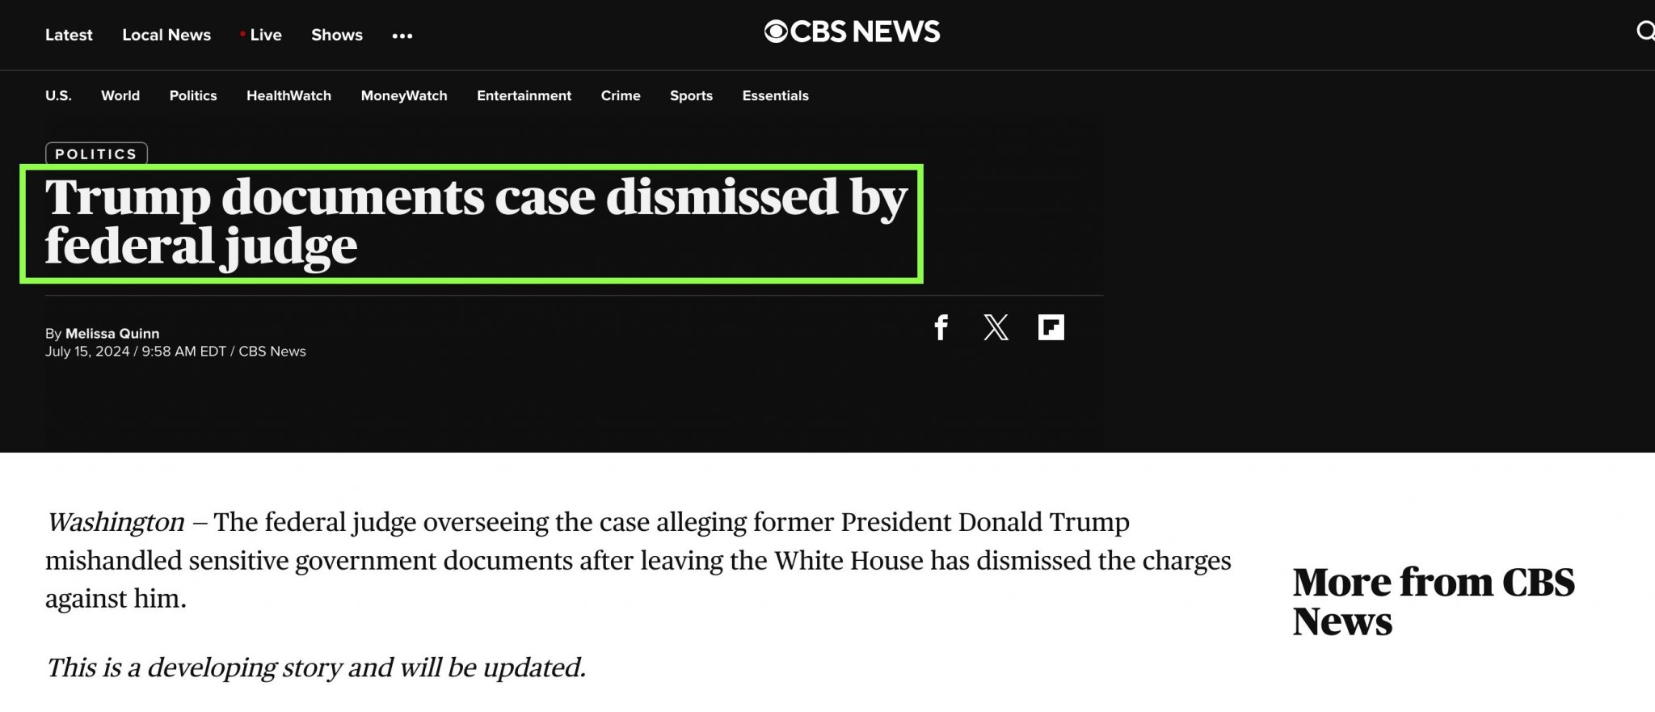Visit the Crime section

[621, 95]
